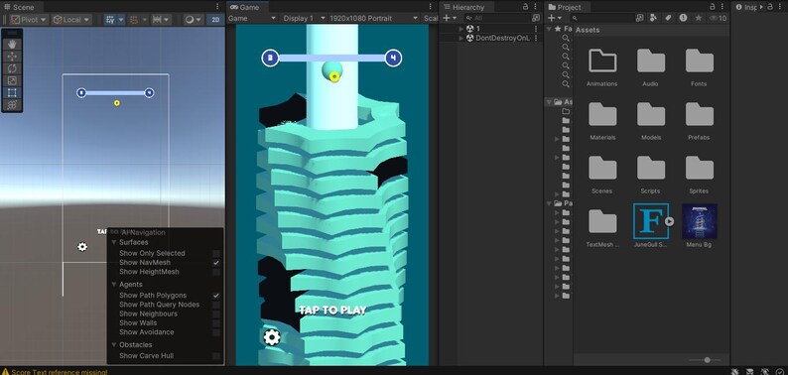Open snap increment settings dropdown

[161, 20]
